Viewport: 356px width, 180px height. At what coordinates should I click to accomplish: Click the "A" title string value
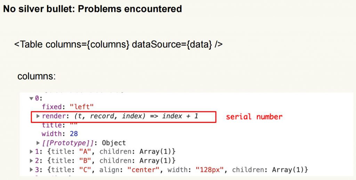click(x=83, y=152)
